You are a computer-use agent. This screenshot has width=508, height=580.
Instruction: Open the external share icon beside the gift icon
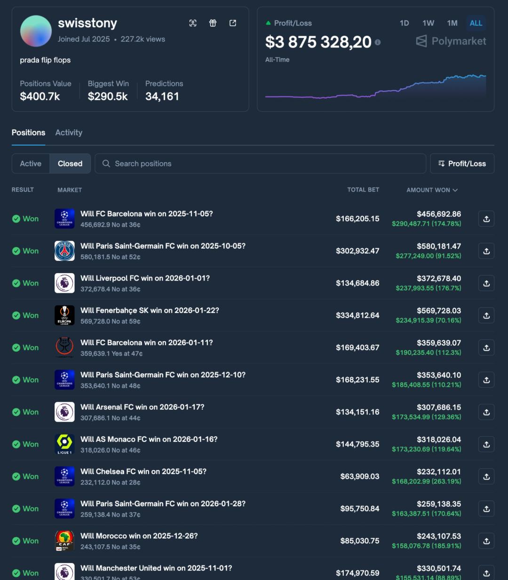(x=232, y=23)
